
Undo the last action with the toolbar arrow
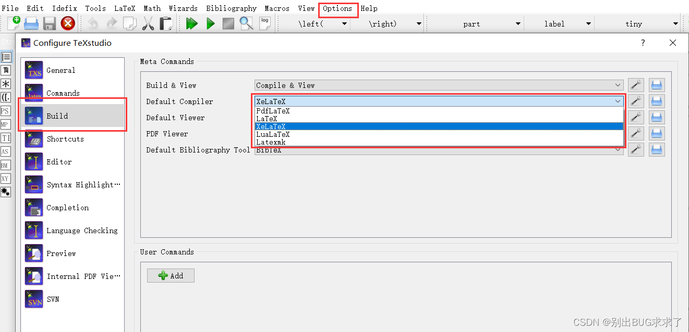pos(93,23)
